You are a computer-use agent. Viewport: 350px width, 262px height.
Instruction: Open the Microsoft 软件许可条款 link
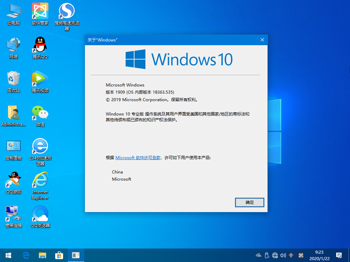pyautogui.click(x=138, y=158)
